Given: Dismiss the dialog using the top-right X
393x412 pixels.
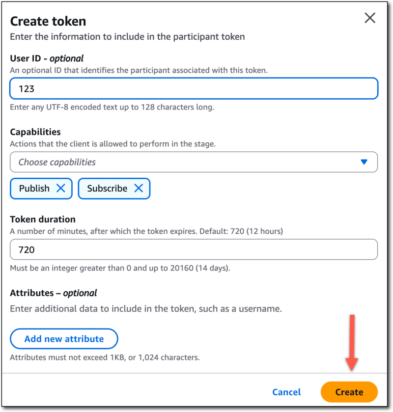Looking at the screenshot, I should click(x=370, y=18).
